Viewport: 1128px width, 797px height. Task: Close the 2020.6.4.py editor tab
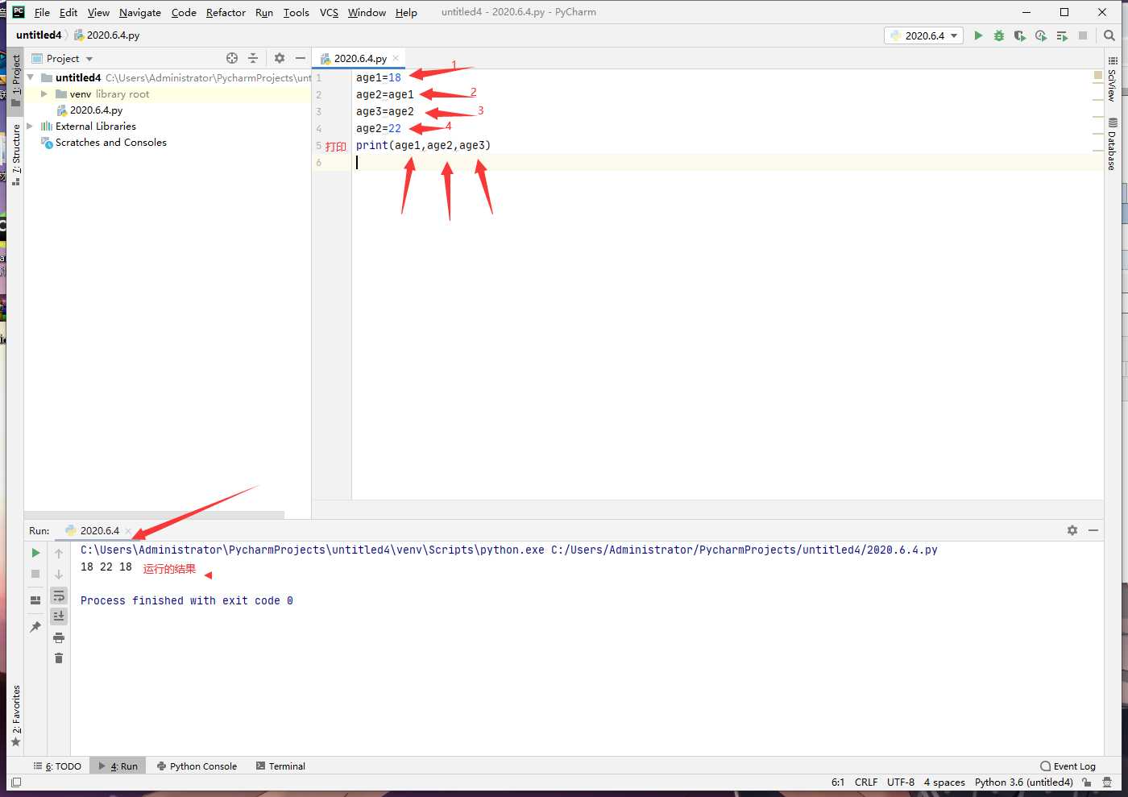396,58
